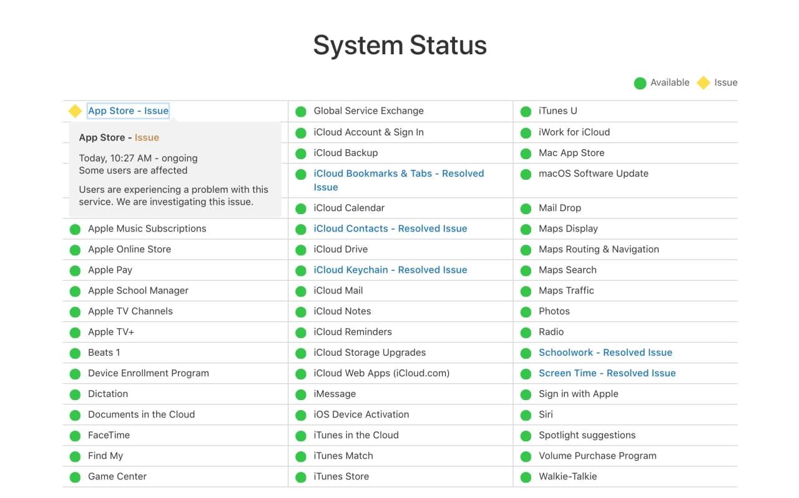The width and height of the screenshot is (799, 498).
Task: Click the green status dot beside iCloud Drive
Action: [x=301, y=250]
